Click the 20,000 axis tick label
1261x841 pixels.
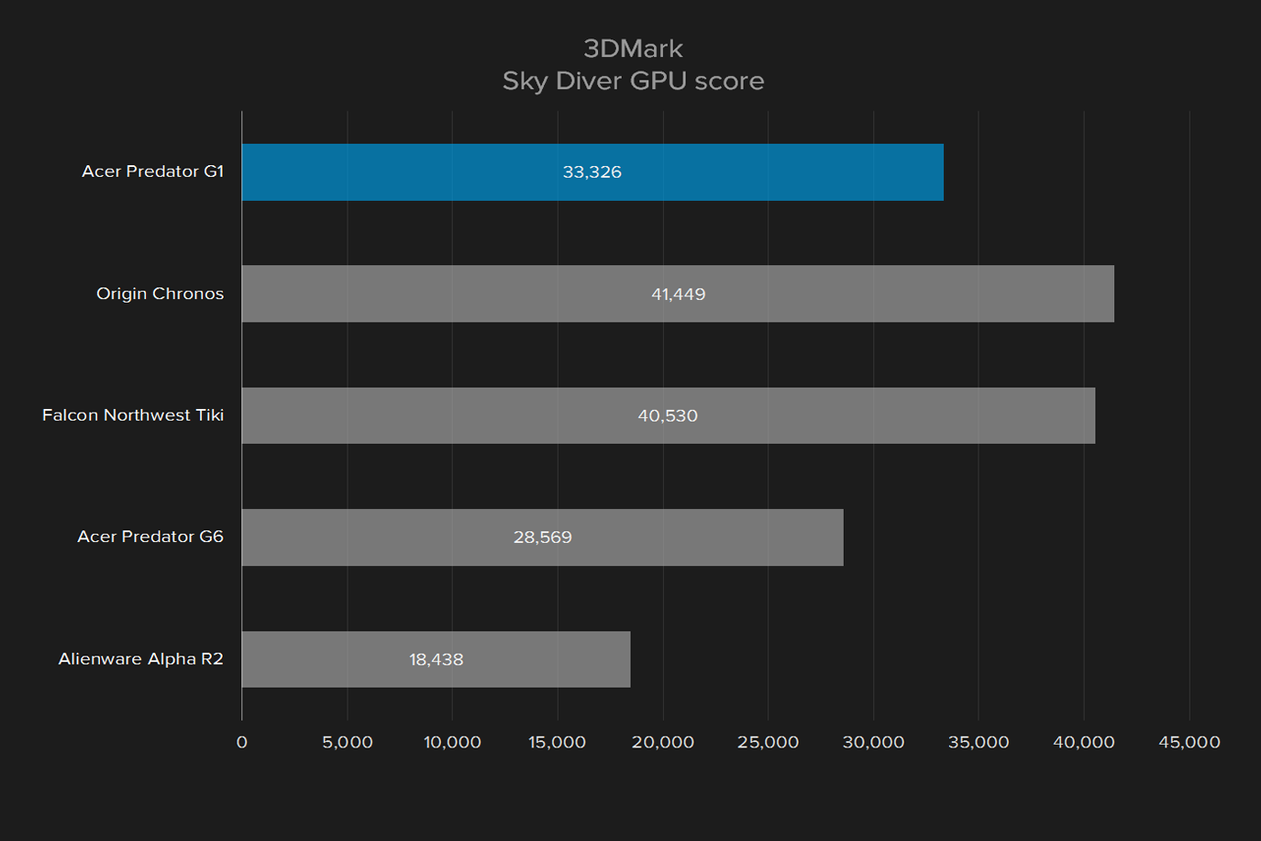pyautogui.click(x=663, y=742)
